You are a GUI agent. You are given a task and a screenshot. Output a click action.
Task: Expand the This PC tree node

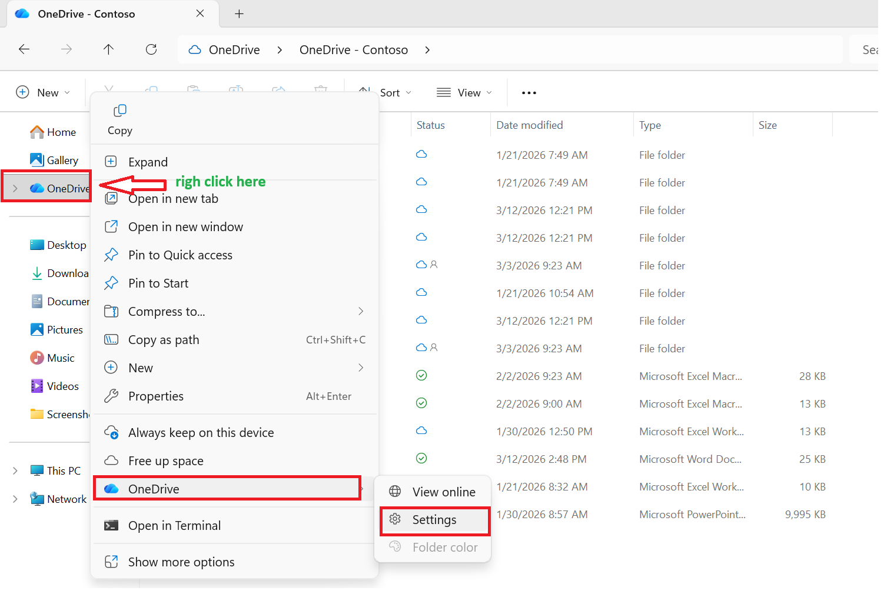pyautogui.click(x=15, y=470)
